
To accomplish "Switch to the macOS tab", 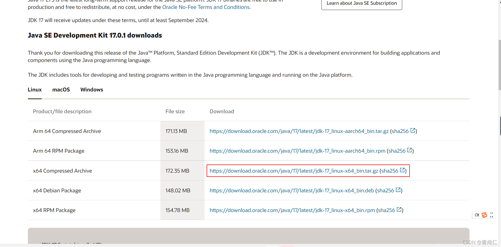I will click(x=61, y=90).
